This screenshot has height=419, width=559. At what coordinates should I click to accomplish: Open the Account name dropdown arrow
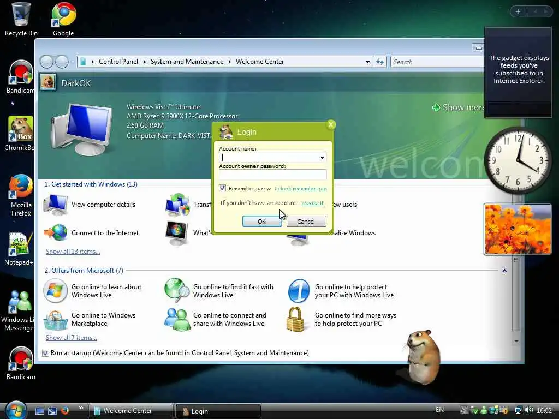(x=322, y=158)
